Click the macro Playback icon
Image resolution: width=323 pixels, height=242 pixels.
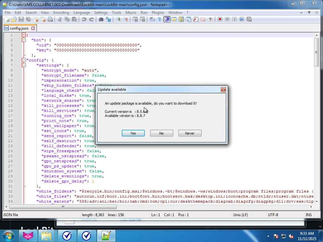[x=234, y=19]
